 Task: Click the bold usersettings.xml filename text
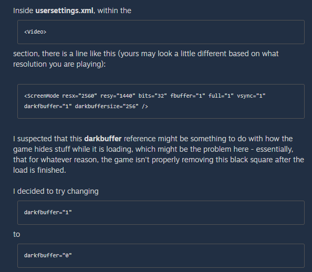pyautogui.click(x=64, y=11)
